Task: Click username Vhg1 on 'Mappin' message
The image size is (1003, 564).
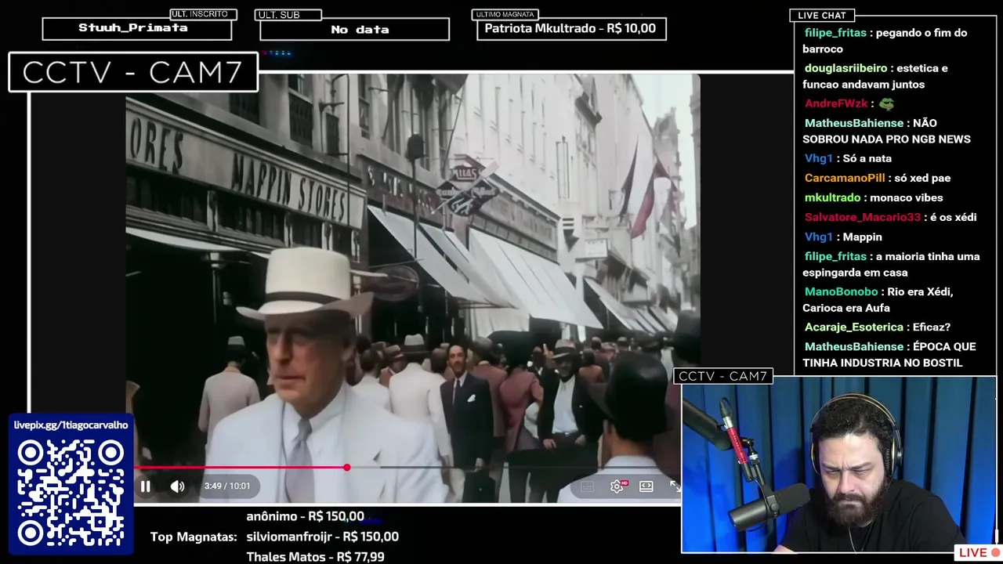Action: click(x=819, y=237)
